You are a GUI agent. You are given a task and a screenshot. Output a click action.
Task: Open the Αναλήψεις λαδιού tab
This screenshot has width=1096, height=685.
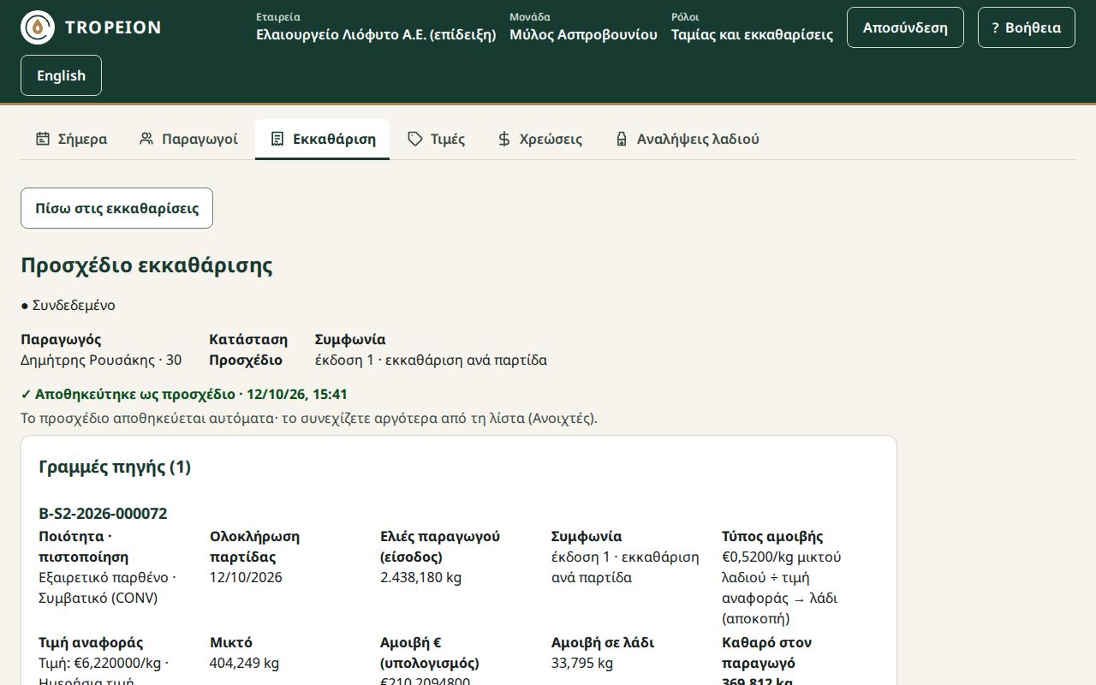coord(687,139)
